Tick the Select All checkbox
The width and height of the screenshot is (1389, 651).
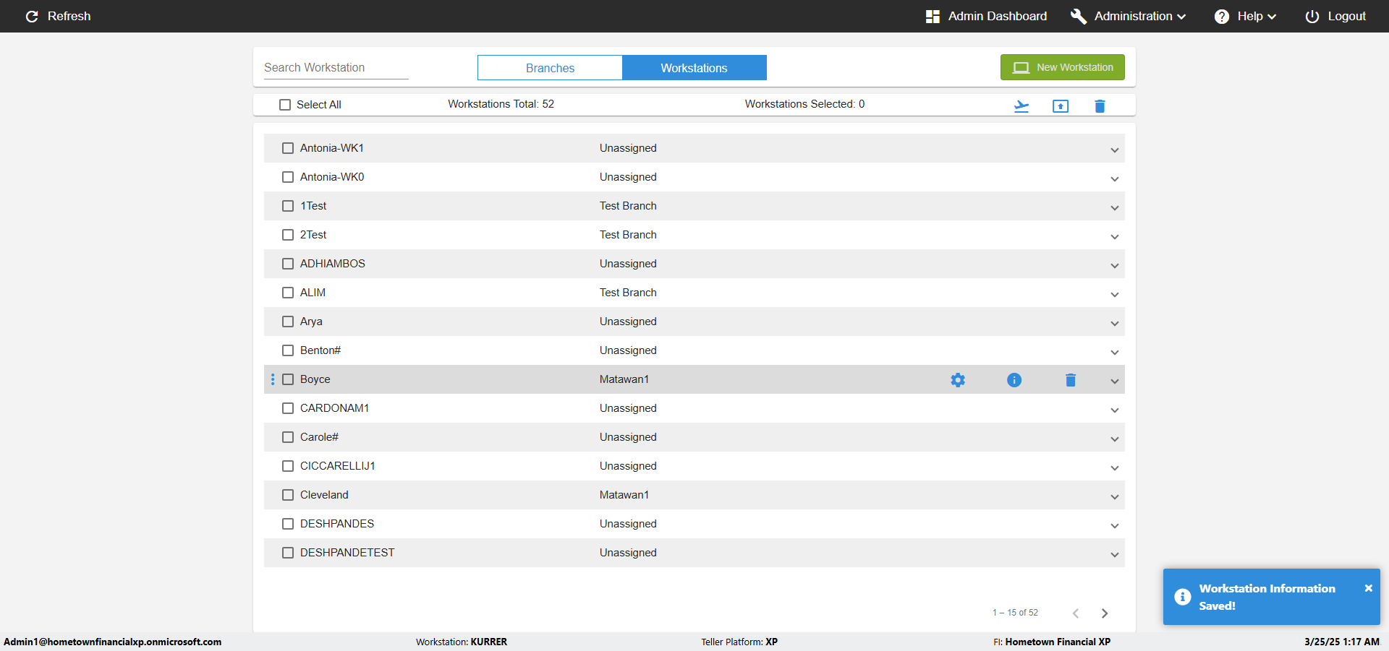[285, 105]
